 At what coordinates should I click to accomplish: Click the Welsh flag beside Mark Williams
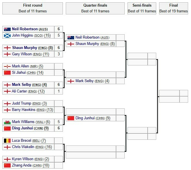7,122
